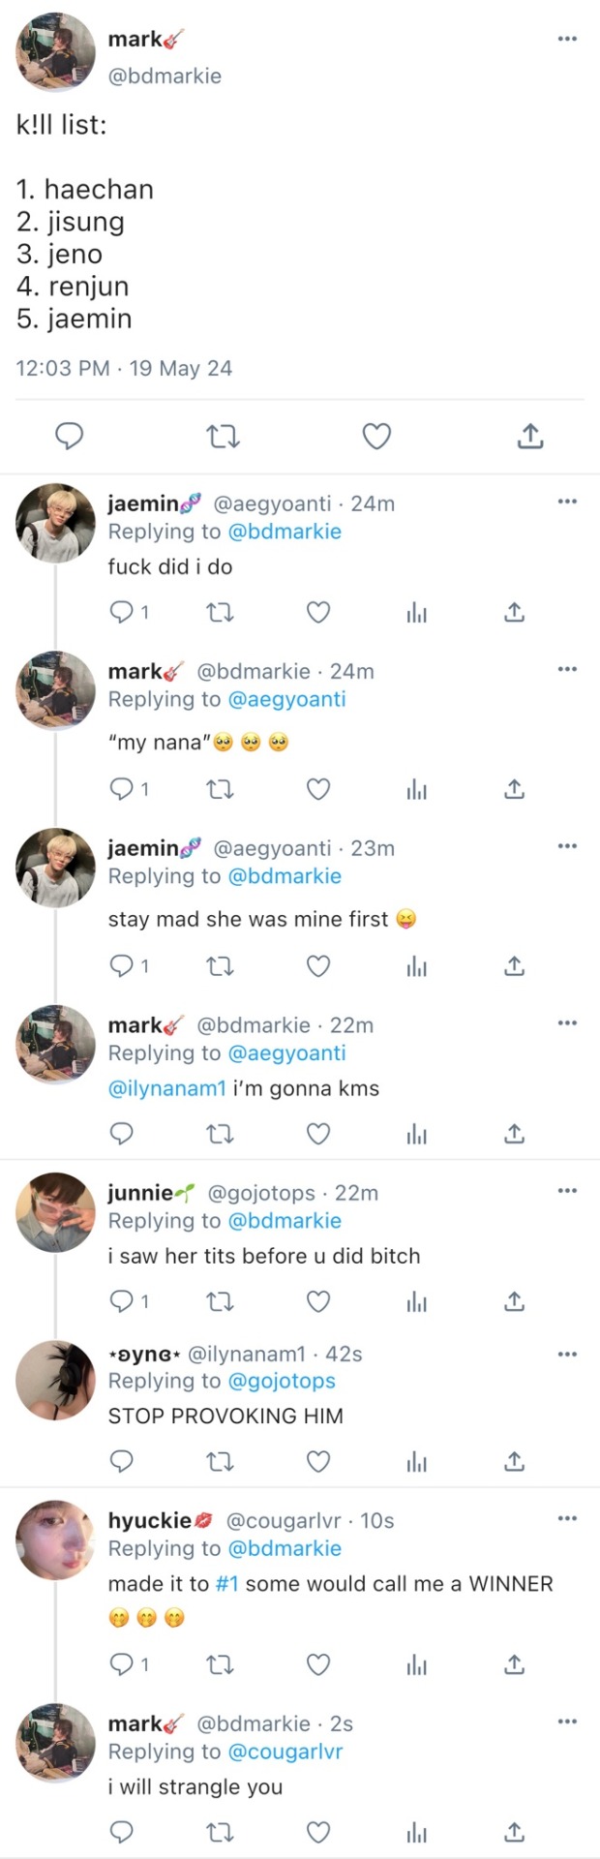
Task: Share hyuckie's WINNER reply
Action: (515, 1664)
